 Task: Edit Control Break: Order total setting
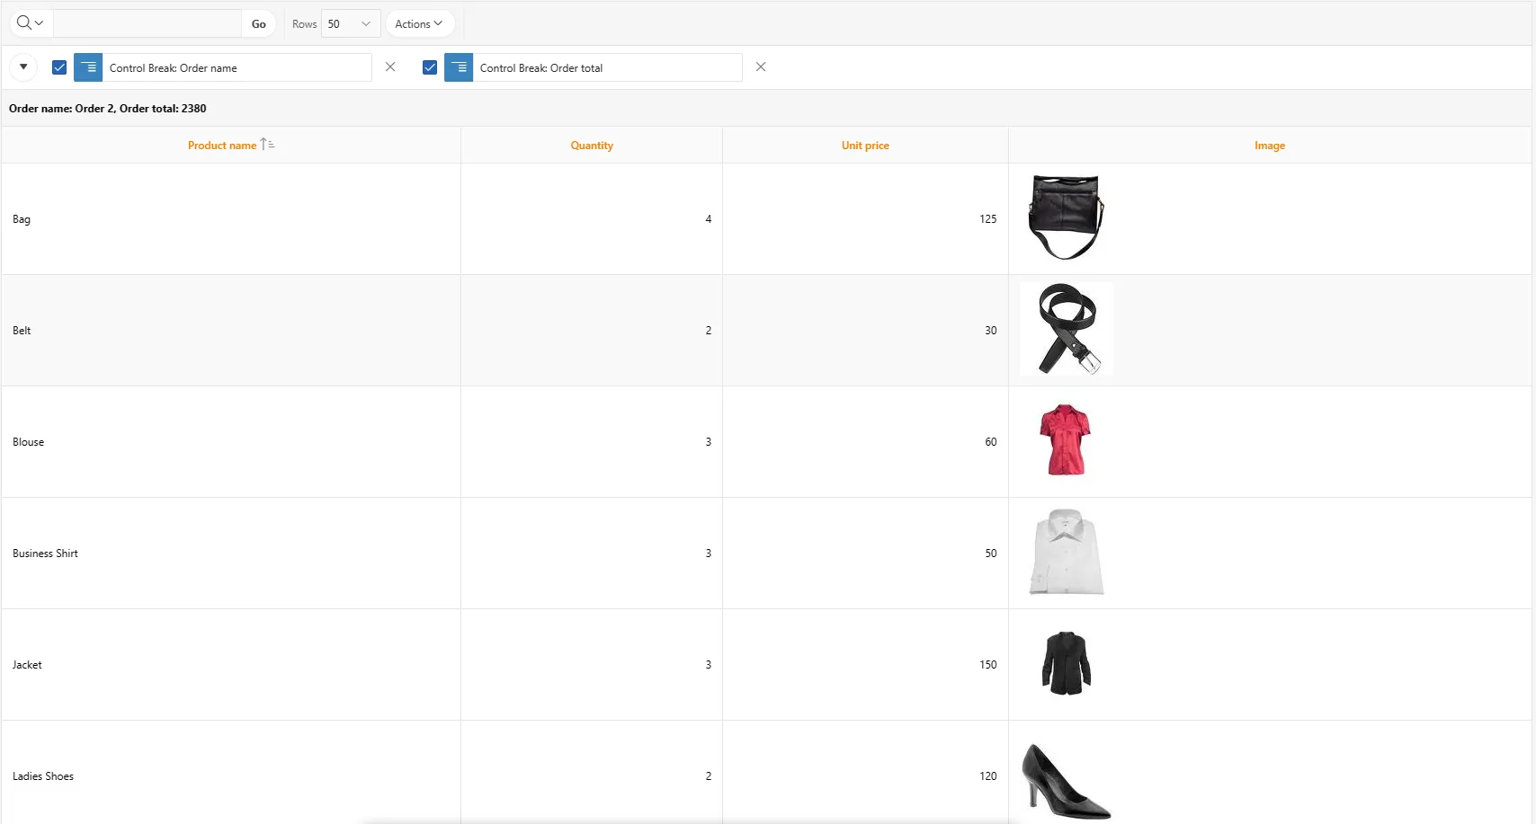(607, 67)
